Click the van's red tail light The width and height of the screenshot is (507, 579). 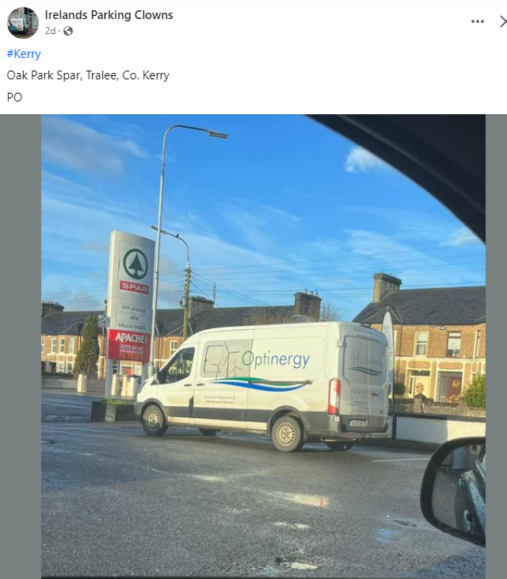334,397
